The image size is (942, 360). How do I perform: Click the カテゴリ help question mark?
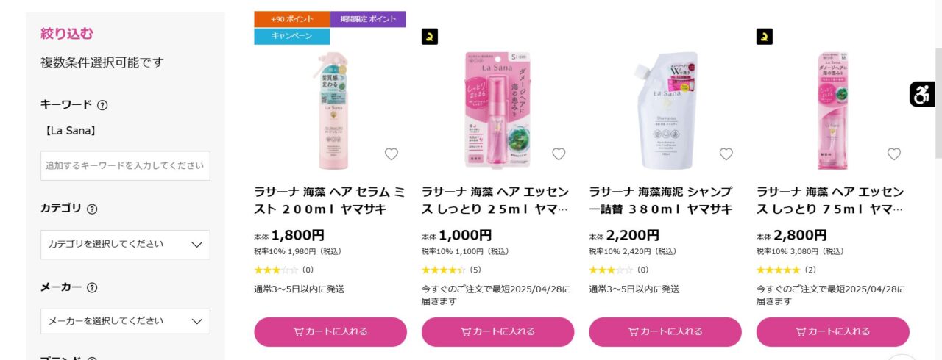pos(92,209)
